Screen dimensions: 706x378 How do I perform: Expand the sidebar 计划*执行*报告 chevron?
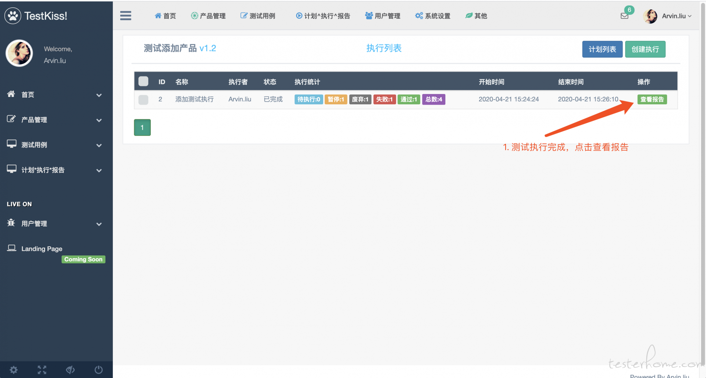pyautogui.click(x=99, y=170)
